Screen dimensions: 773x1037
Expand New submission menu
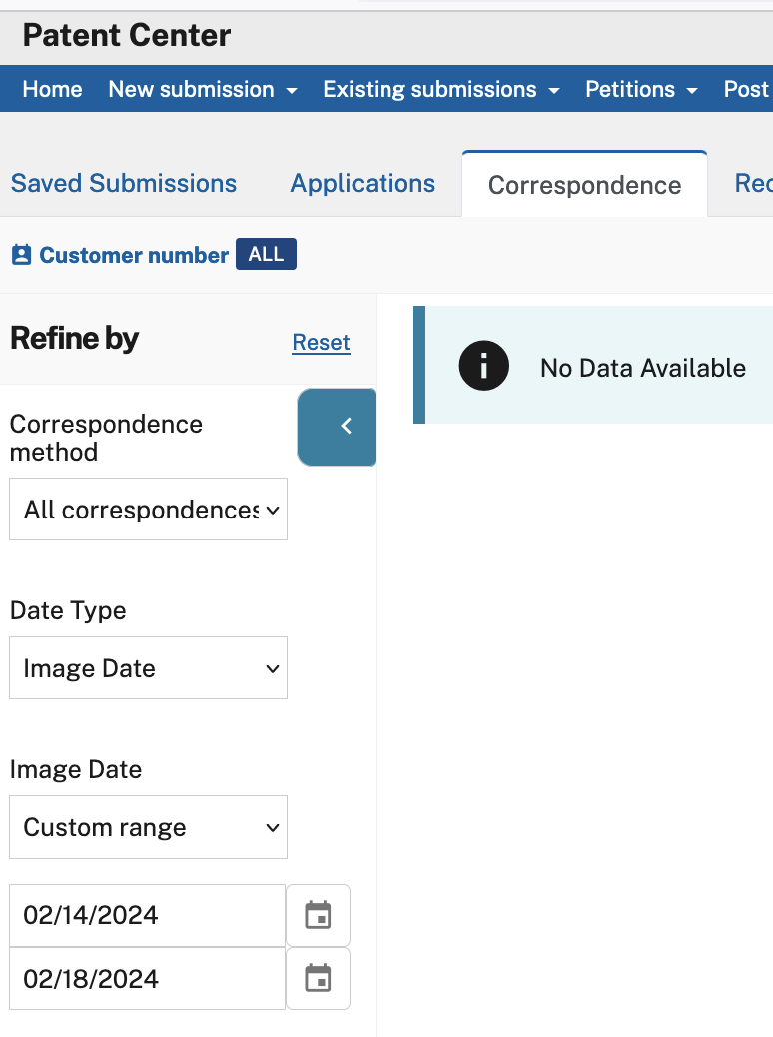(x=203, y=89)
